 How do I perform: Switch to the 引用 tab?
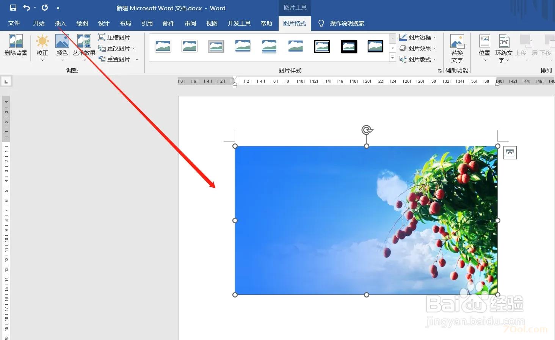click(147, 23)
